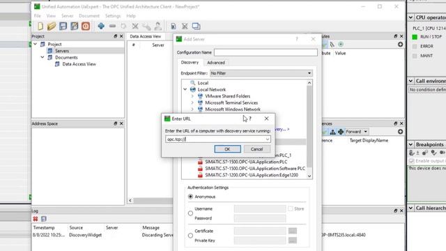Collapse the Project root tree node
The height and width of the screenshot is (251, 446).
(x=36, y=45)
